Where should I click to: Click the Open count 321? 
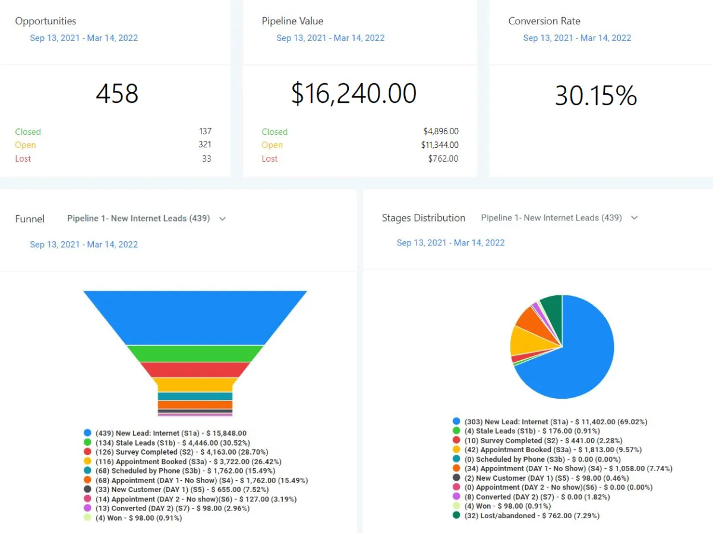(205, 144)
